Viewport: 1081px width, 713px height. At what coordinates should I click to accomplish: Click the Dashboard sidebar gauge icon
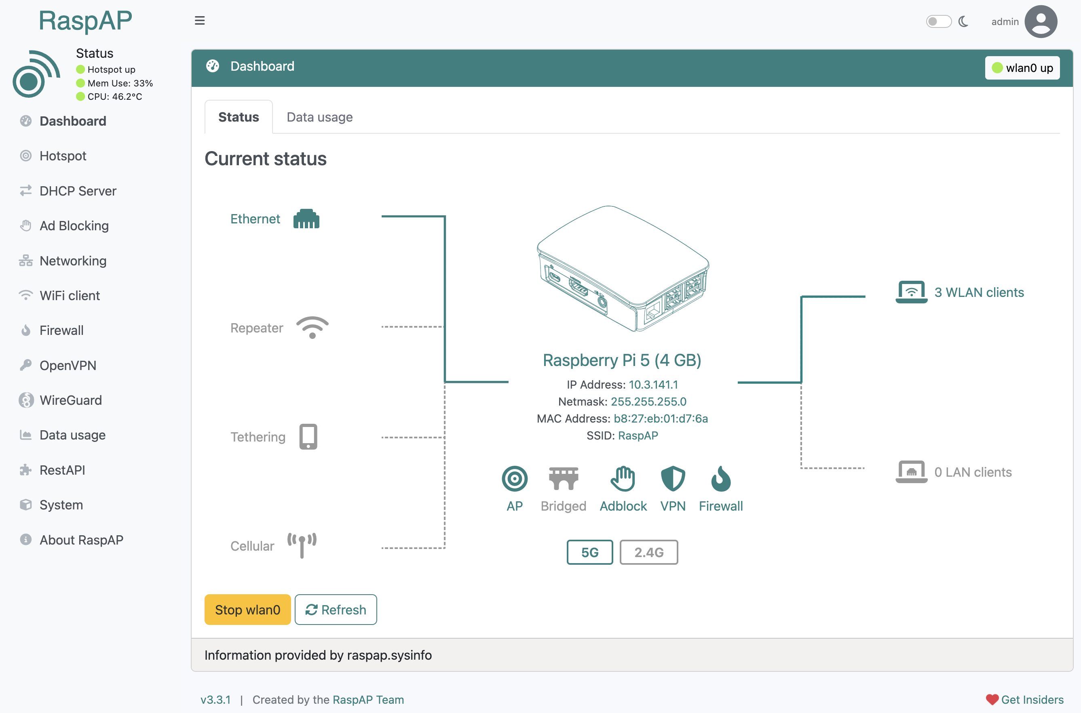pyautogui.click(x=26, y=121)
